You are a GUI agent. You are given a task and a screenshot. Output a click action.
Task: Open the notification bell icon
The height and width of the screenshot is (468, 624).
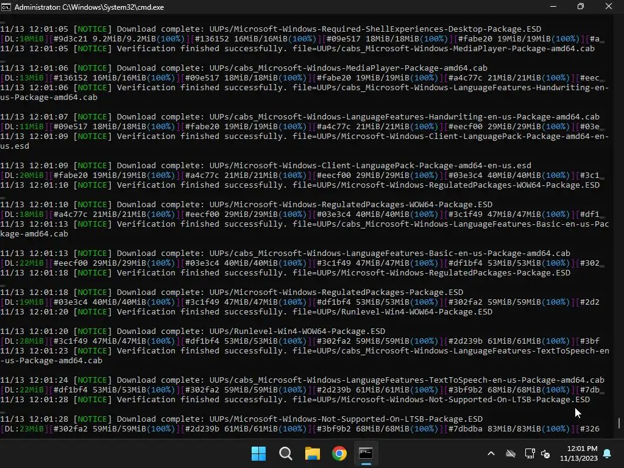point(608,453)
